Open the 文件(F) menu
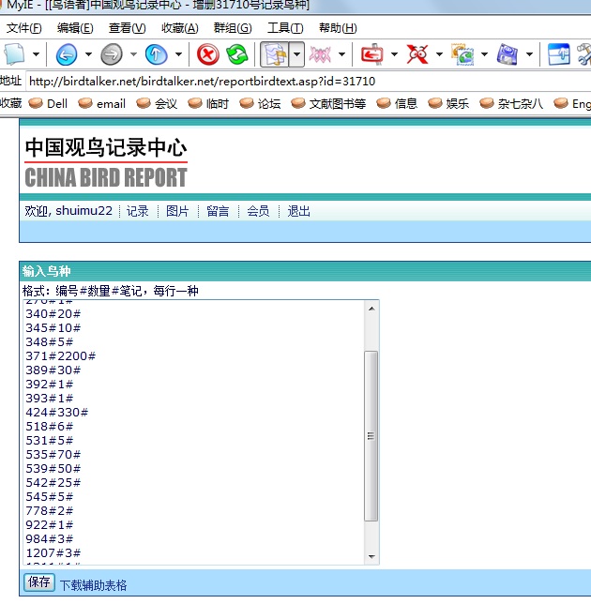 (x=23, y=28)
